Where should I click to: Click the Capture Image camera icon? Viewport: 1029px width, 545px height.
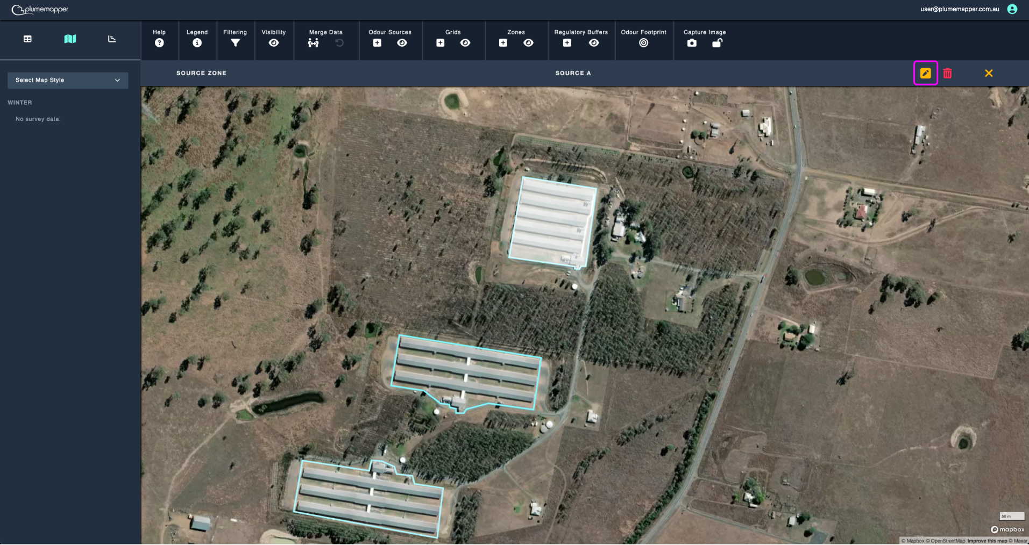(x=692, y=43)
